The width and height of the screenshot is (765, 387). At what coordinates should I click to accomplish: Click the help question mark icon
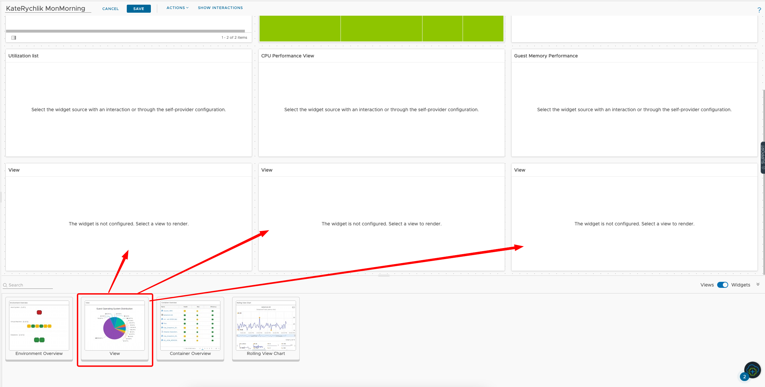coord(759,10)
